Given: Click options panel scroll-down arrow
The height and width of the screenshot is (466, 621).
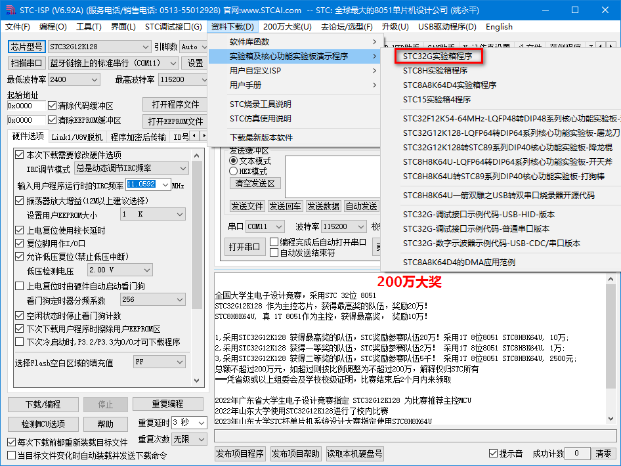Looking at the screenshot, I should [197, 381].
